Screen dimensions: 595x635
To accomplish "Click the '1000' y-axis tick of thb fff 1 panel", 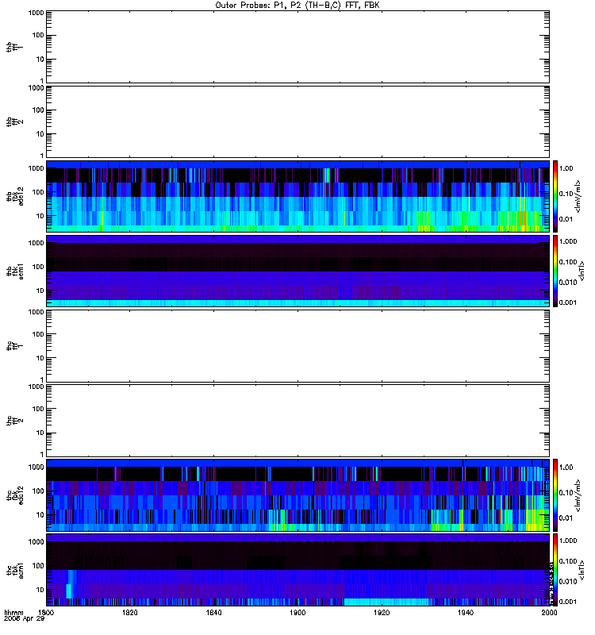I will [x=36, y=13].
